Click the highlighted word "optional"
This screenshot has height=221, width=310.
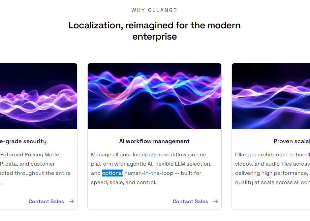[112, 173]
